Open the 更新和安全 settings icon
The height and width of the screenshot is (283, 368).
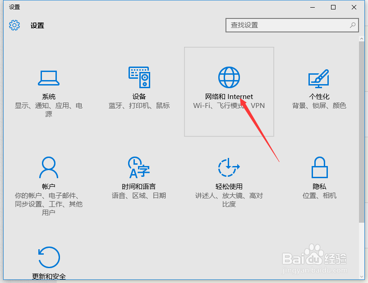tap(49, 257)
